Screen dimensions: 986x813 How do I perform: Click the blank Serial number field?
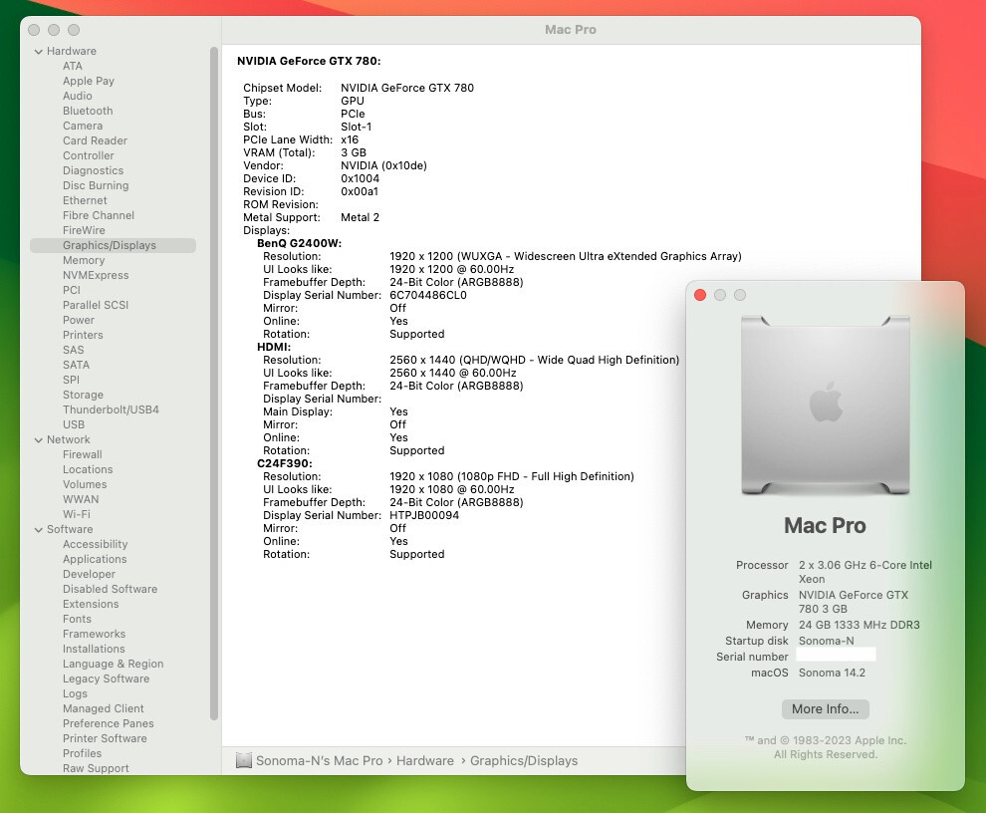pos(836,655)
